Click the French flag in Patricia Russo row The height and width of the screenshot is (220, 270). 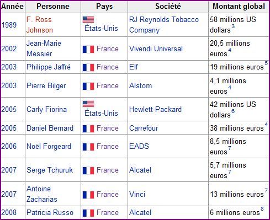point(88,213)
